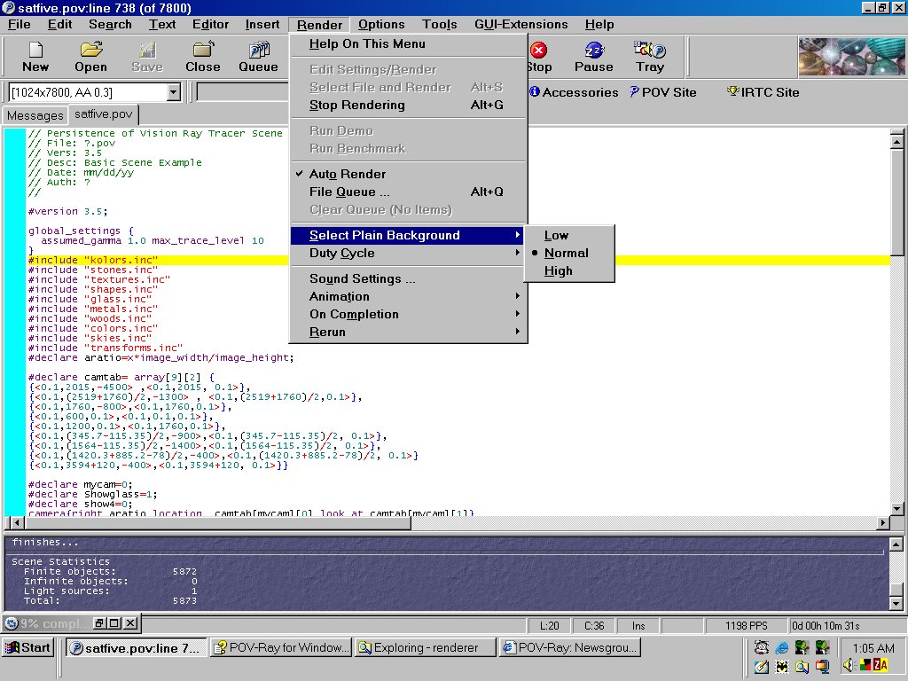Open the render Queue toolbar icon
908x681 pixels.
258,51
